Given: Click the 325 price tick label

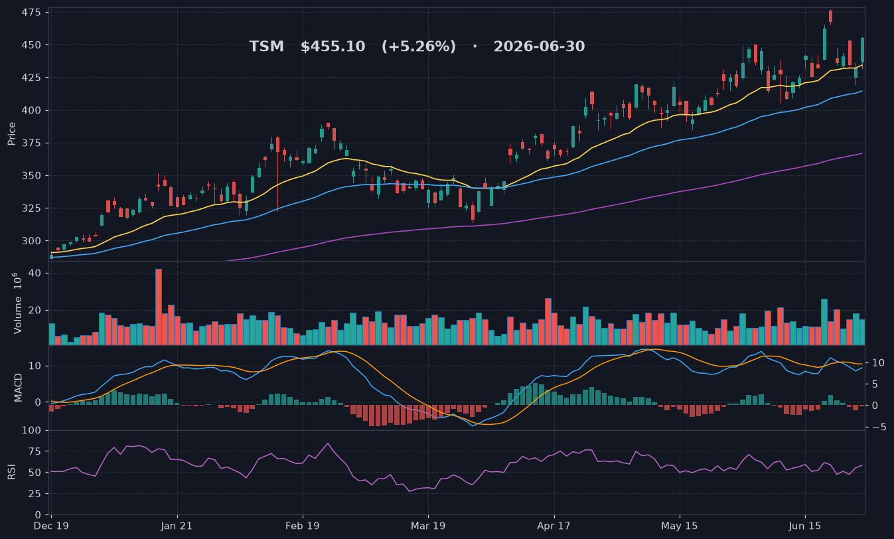Looking at the screenshot, I should point(31,208).
